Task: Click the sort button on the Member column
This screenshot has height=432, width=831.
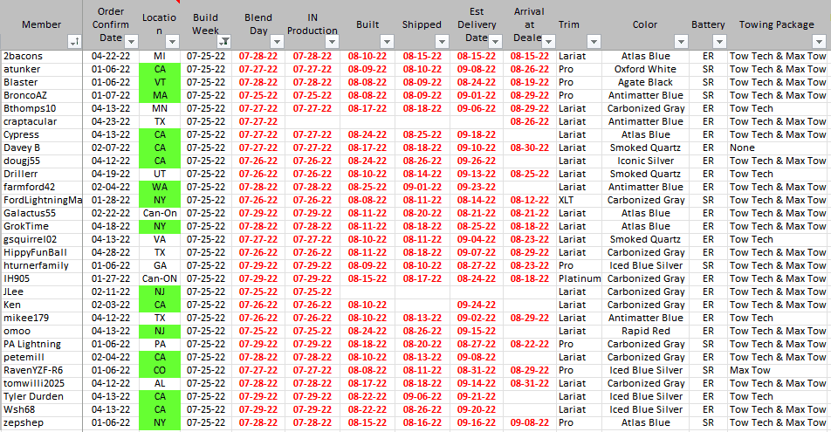Action: pos(73,42)
